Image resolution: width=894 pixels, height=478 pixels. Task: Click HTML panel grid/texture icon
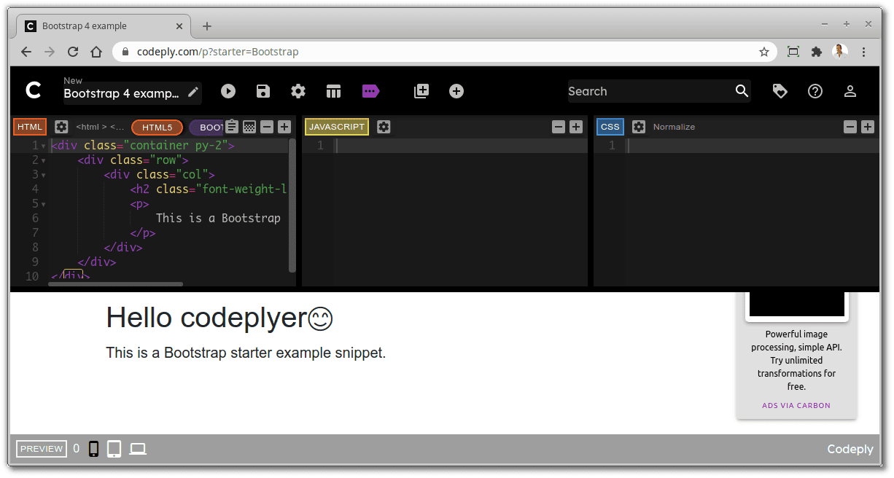coord(249,127)
